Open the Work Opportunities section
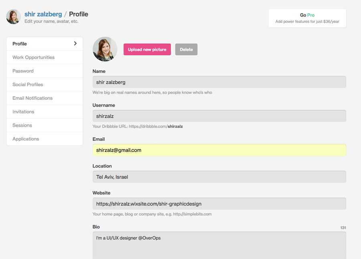The height and width of the screenshot is (259, 361). point(33,57)
